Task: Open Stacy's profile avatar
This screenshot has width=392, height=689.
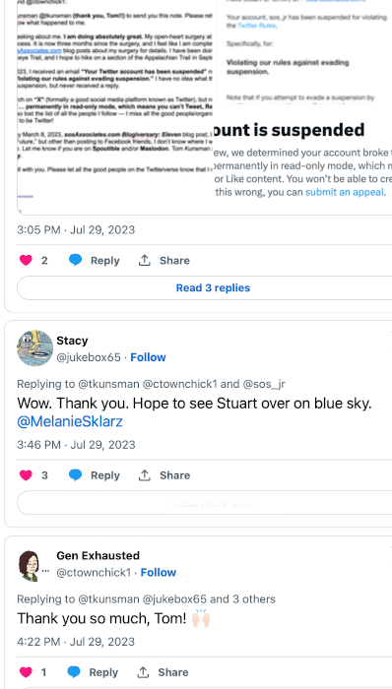Action: (35, 348)
